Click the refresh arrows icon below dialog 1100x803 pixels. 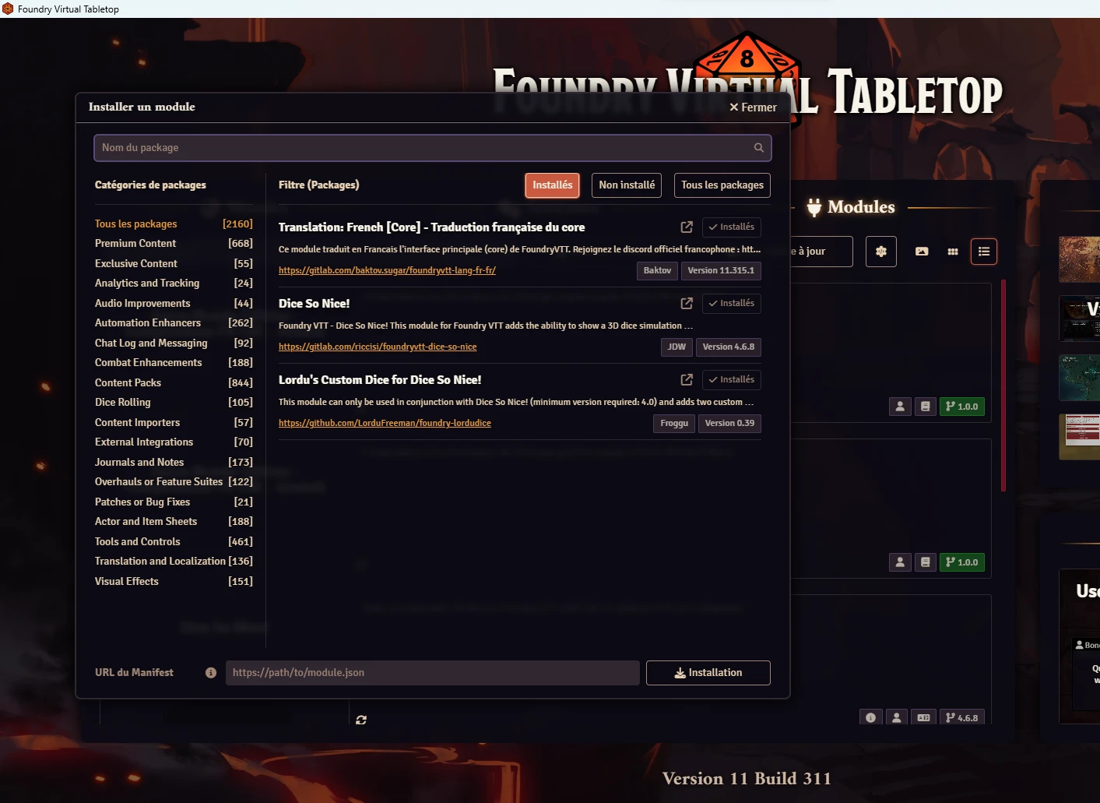361,720
